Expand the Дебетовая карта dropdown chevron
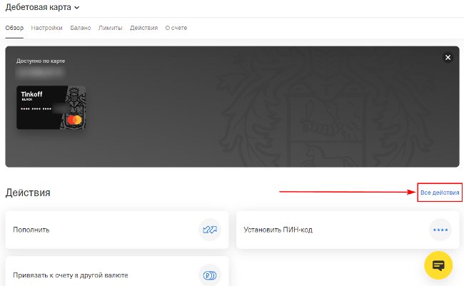Image resolution: width=464 pixels, height=286 pixels. [x=76, y=8]
